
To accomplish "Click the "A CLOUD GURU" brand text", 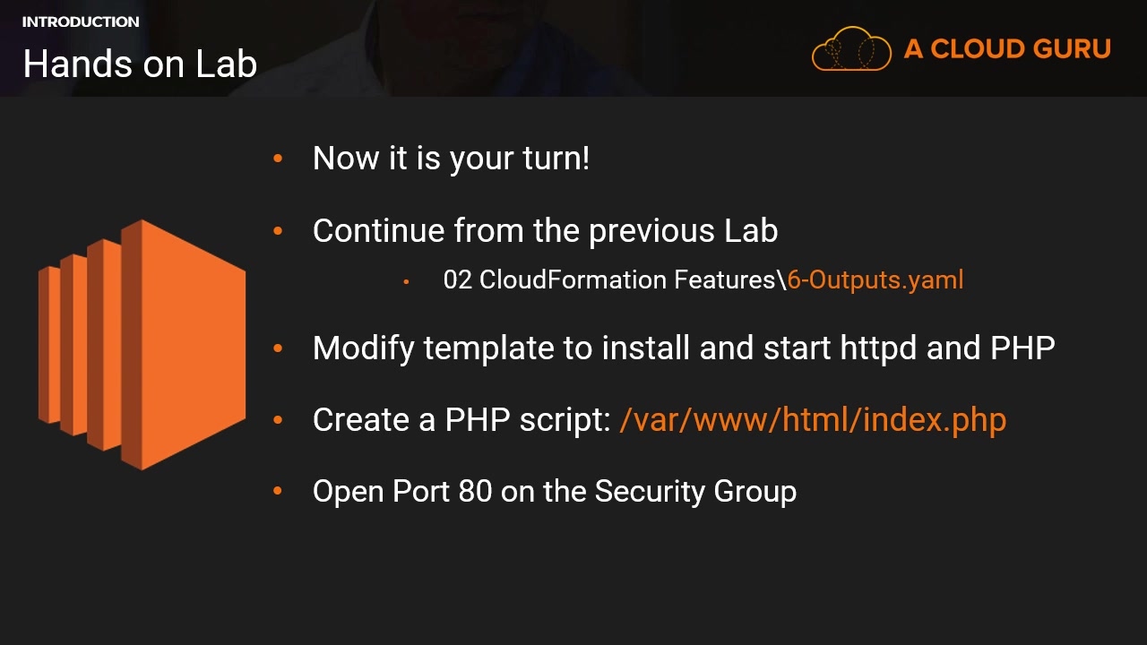I will point(1007,48).
